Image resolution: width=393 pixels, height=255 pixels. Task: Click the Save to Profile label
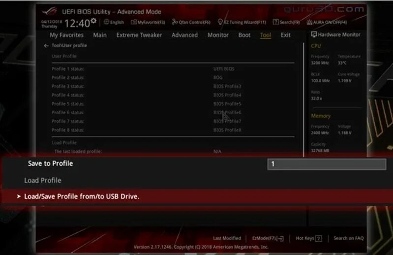50,163
